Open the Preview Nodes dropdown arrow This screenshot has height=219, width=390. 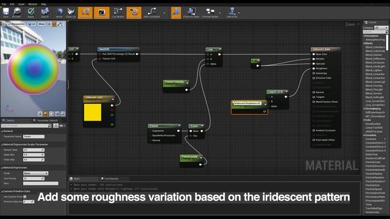[x=220, y=13]
